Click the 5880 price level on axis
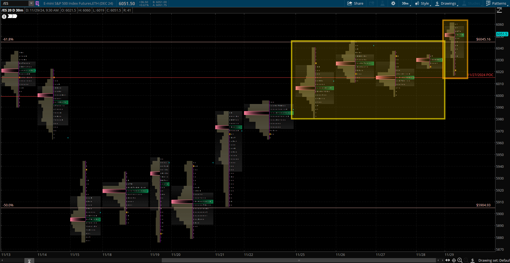Viewport: 510px width, 263px height. (500, 238)
